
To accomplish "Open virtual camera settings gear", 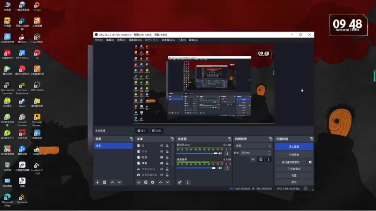I will coord(310,162).
